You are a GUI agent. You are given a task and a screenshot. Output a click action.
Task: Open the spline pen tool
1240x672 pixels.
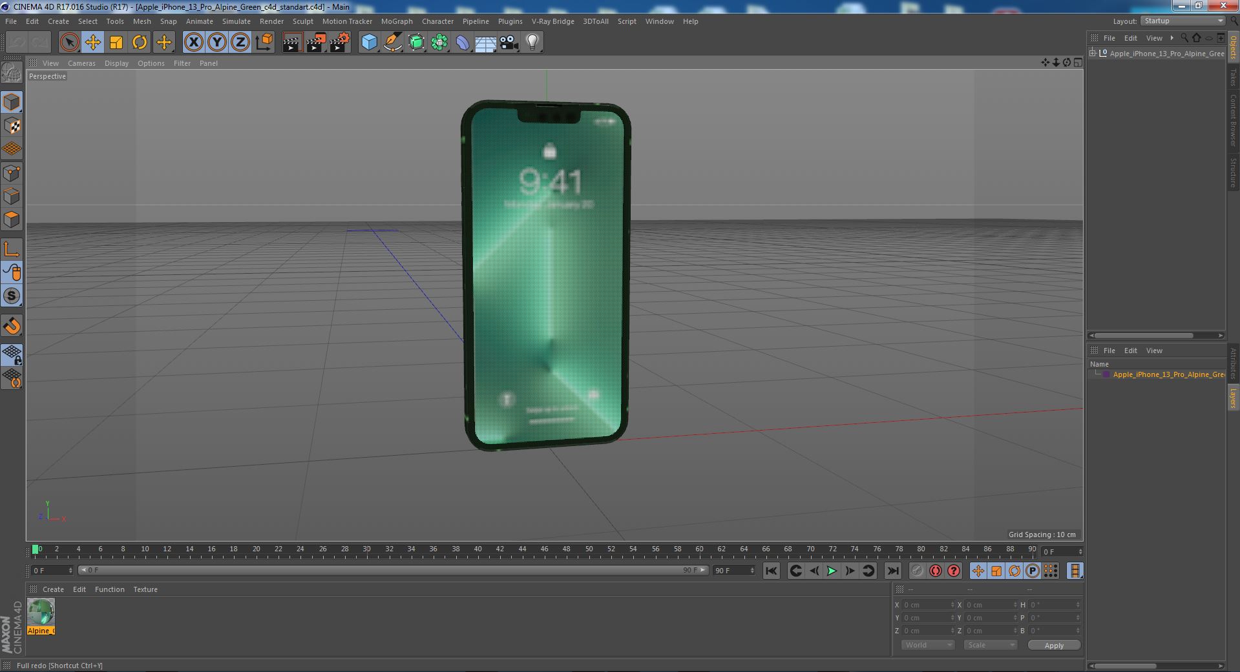[x=392, y=43]
